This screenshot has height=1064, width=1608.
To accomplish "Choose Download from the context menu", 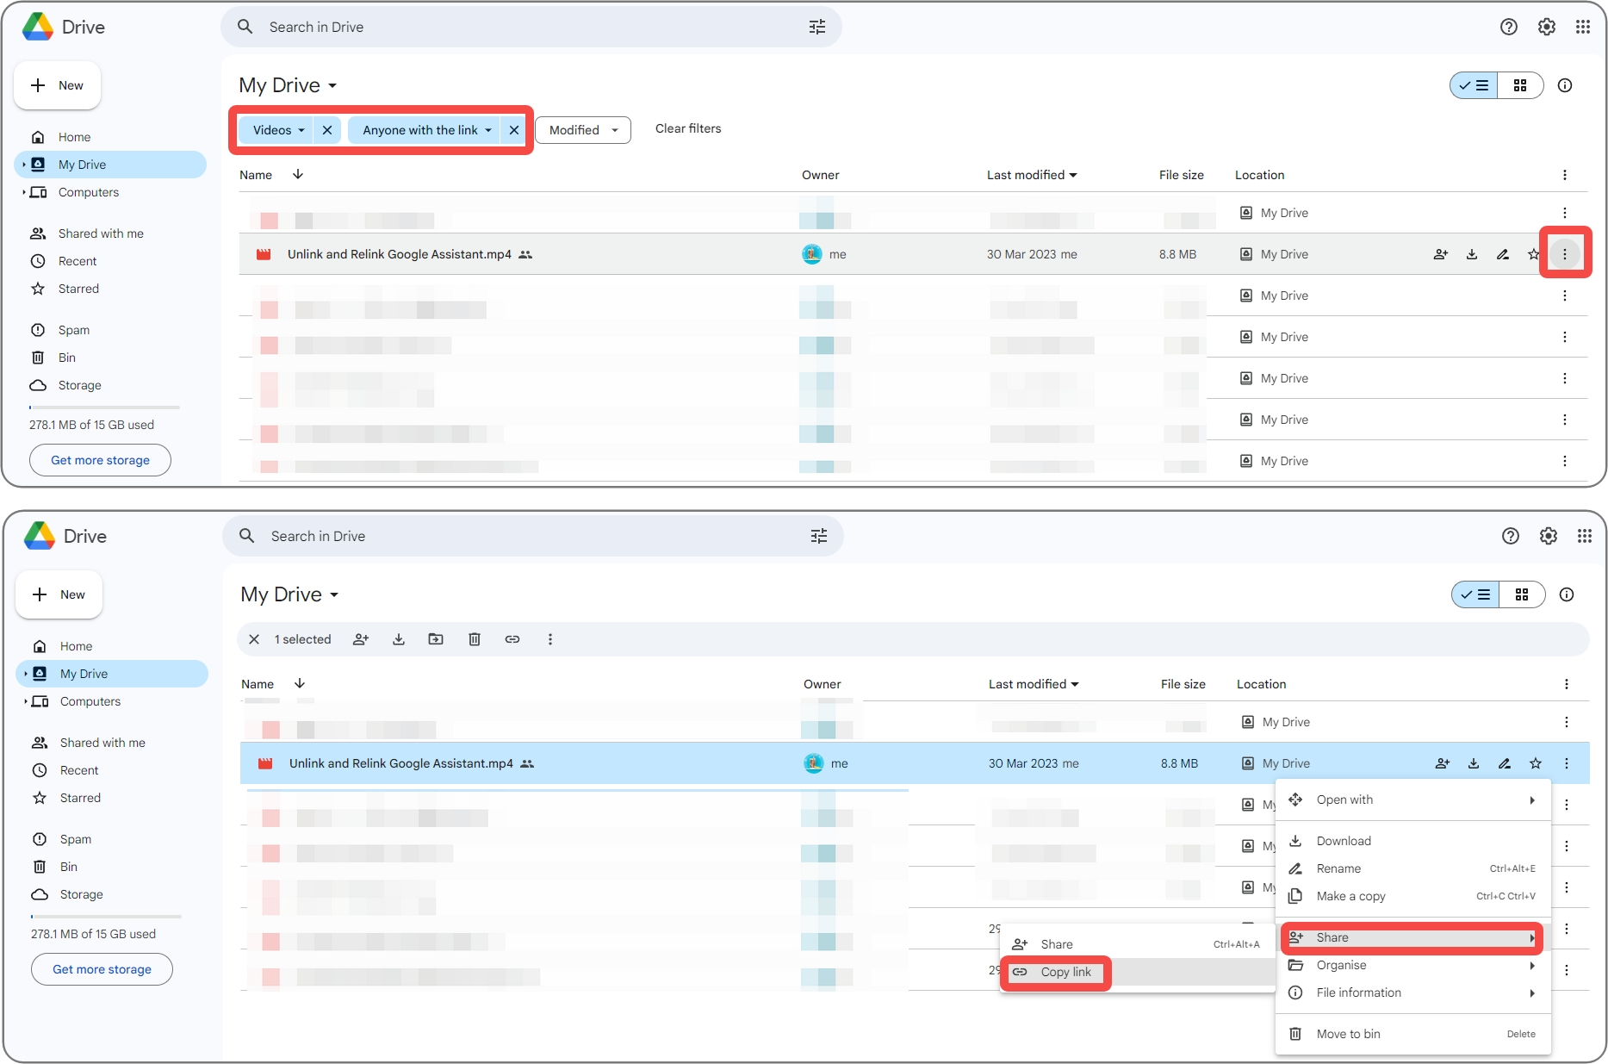I will (1413, 841).
